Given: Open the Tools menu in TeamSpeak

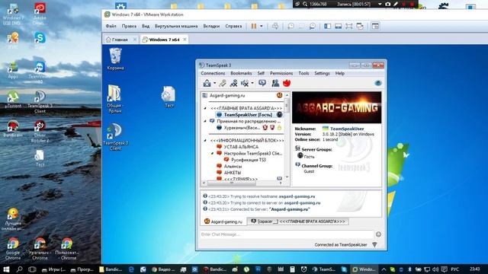Looking at the screenshot, I should [303, 73].
